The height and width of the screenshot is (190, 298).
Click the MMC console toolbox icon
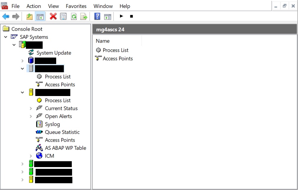[x=4, y=6]
